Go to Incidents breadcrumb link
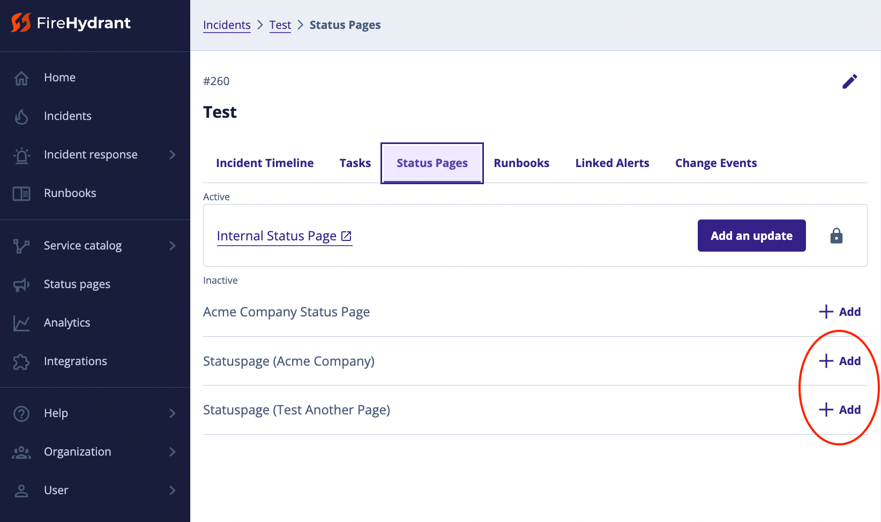 (x=227, y=25)
